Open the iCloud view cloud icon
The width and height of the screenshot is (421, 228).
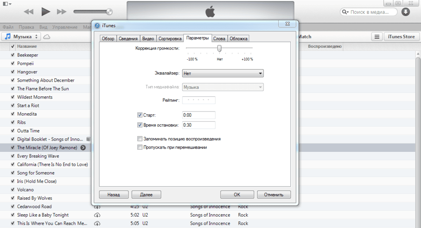pos(47,37)
